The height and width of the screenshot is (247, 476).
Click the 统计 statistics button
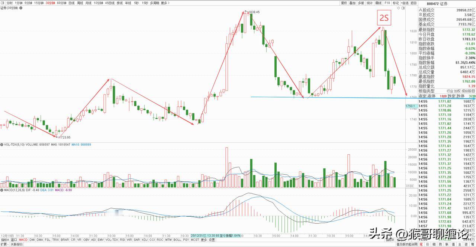370,3
